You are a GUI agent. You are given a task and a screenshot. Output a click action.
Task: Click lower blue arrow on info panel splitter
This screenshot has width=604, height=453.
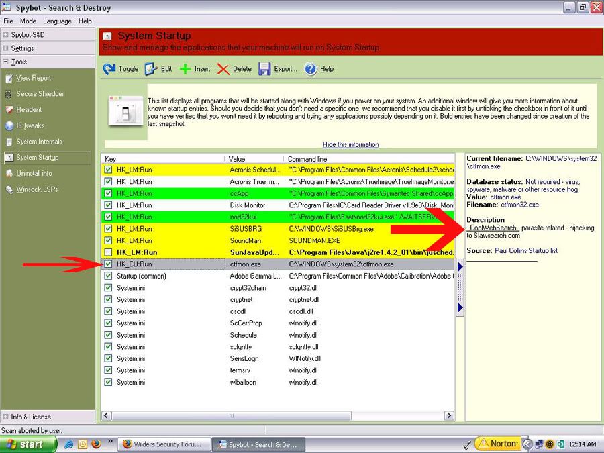[x=460, y=308]
